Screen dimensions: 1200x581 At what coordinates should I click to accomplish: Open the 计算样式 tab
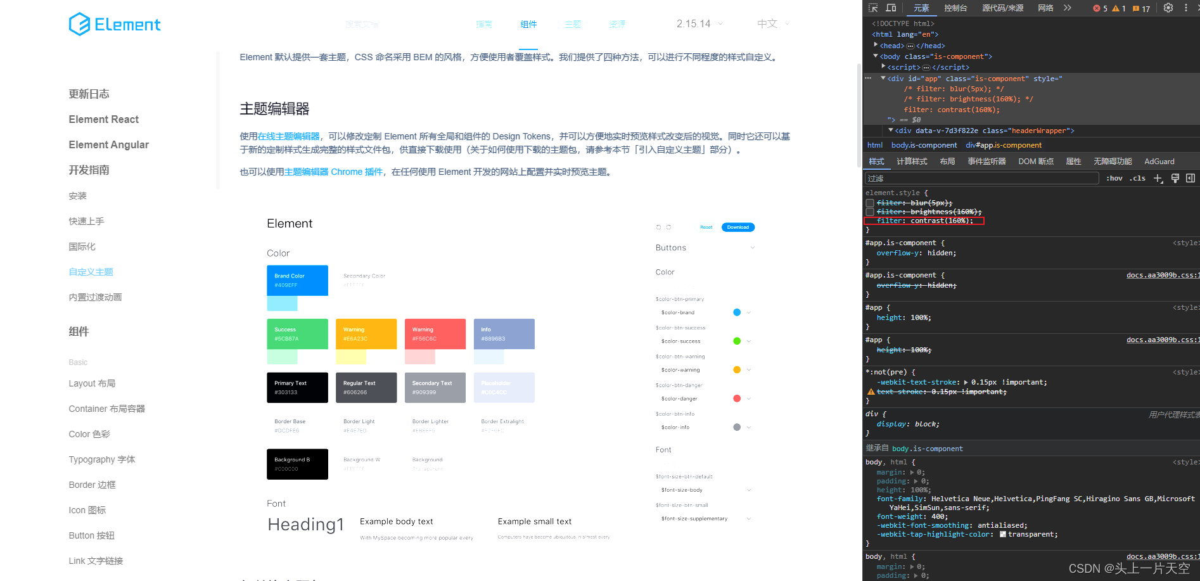pos(912,161)
